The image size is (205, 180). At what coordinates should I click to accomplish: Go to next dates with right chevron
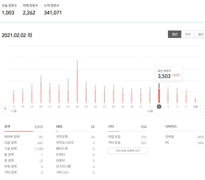pos(203,109)
